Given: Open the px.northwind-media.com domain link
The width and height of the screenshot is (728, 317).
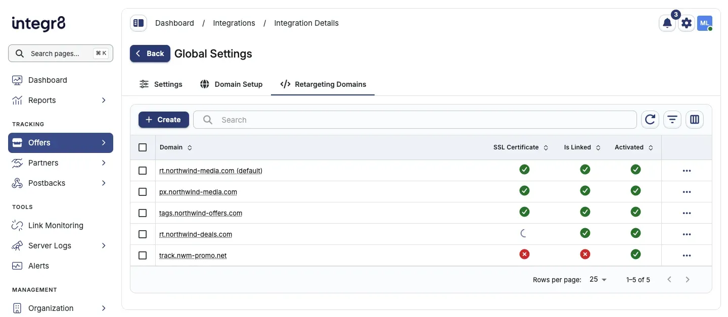Looking at the screenshot, I should click(198, 192).
